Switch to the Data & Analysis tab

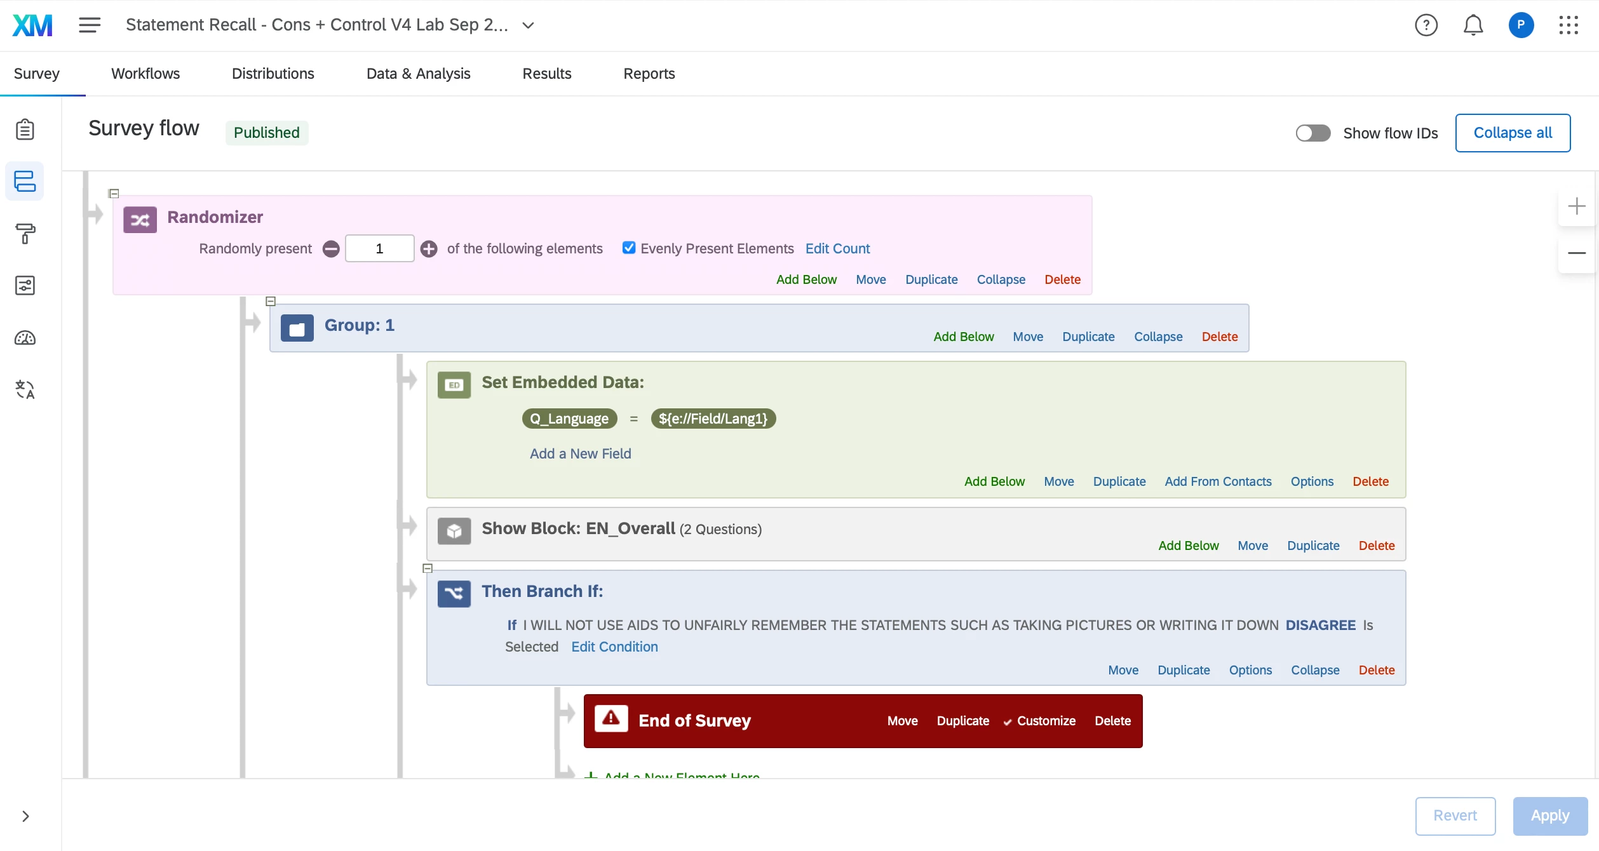(418, 74)
